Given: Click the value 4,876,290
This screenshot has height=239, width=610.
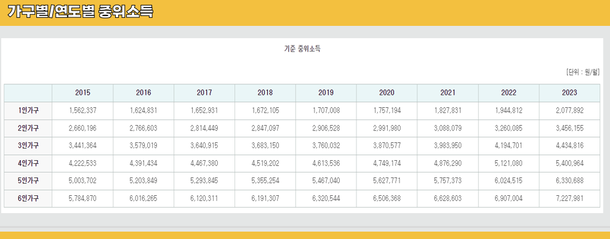Looking at the screenshot, I should [447, 163].
